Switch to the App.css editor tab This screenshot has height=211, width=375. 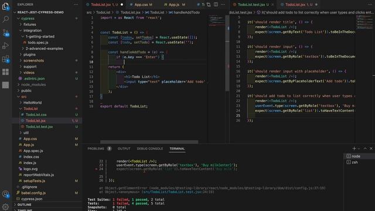(x=143, y=5)
